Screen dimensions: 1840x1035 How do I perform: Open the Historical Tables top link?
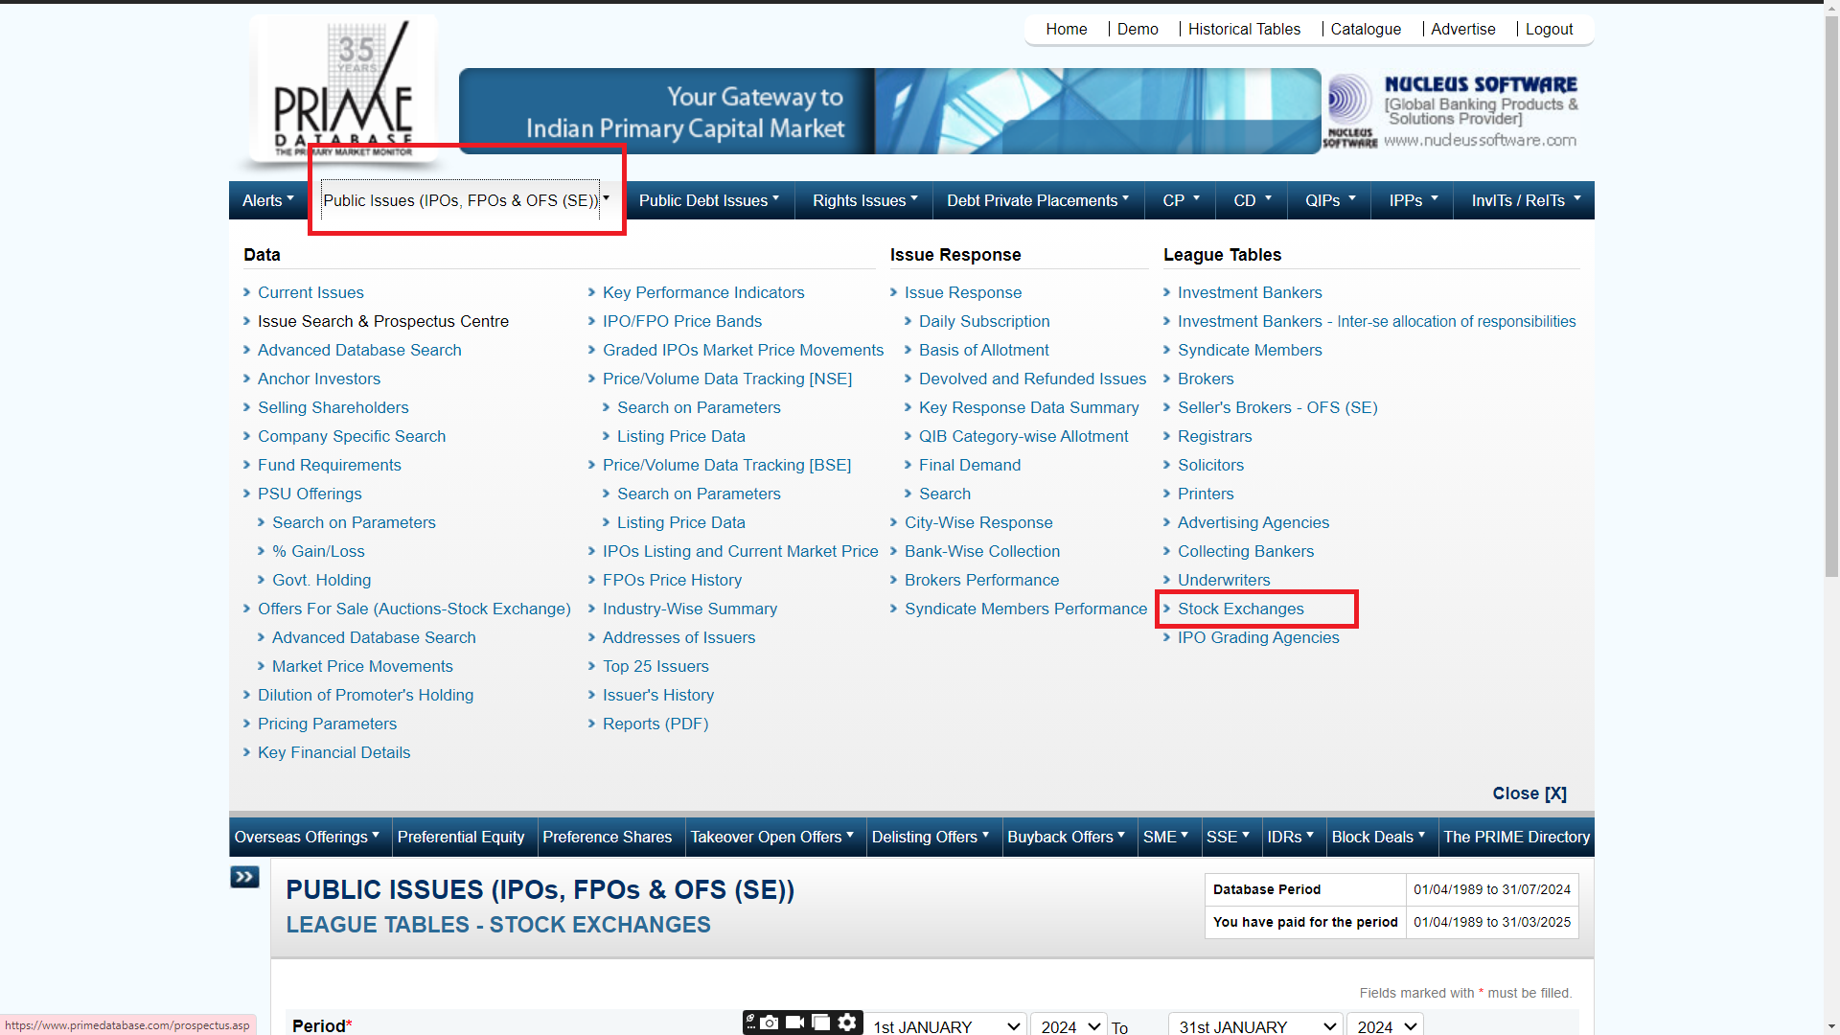pos(1244,29)
